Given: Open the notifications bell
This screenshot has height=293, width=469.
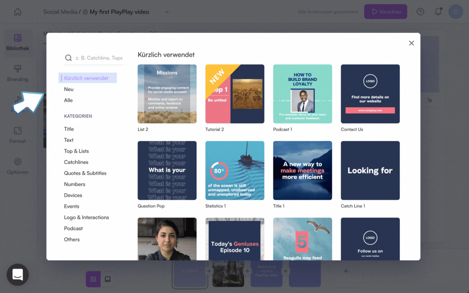Looking at the screenshot, I should point(438,12).
